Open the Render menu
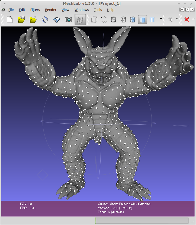 tap(51, 10)
